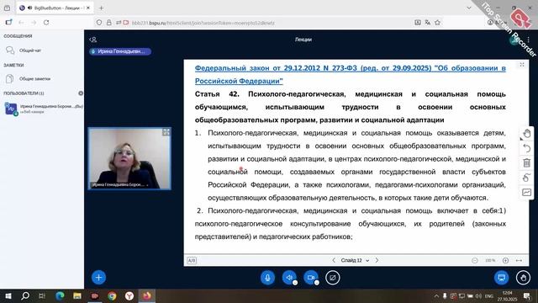
Task: Raise your hand
Action: 523,278
